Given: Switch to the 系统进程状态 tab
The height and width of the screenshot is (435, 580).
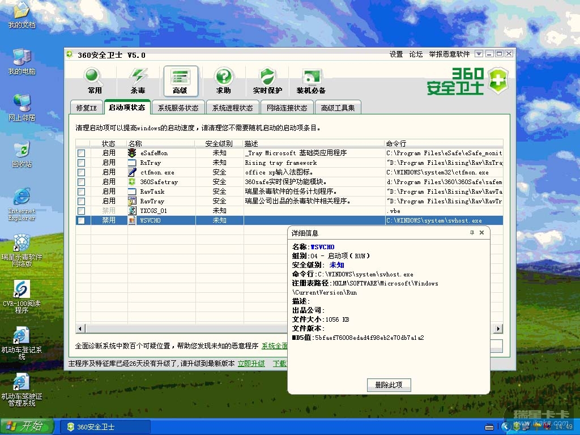Looking at the screenshot, I should (x=232, y=108).
